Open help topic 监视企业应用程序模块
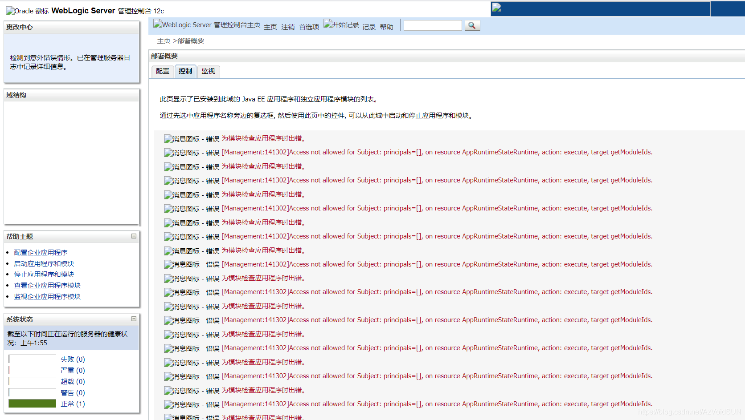 point(48,297)
